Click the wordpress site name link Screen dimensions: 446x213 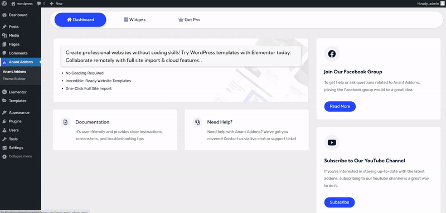point(25,4)
